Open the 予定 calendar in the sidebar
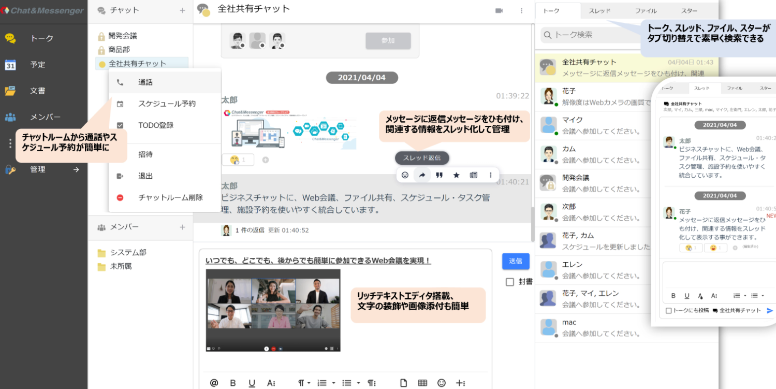The height and width of the screenshot is (389, 776). coord(37,65)
